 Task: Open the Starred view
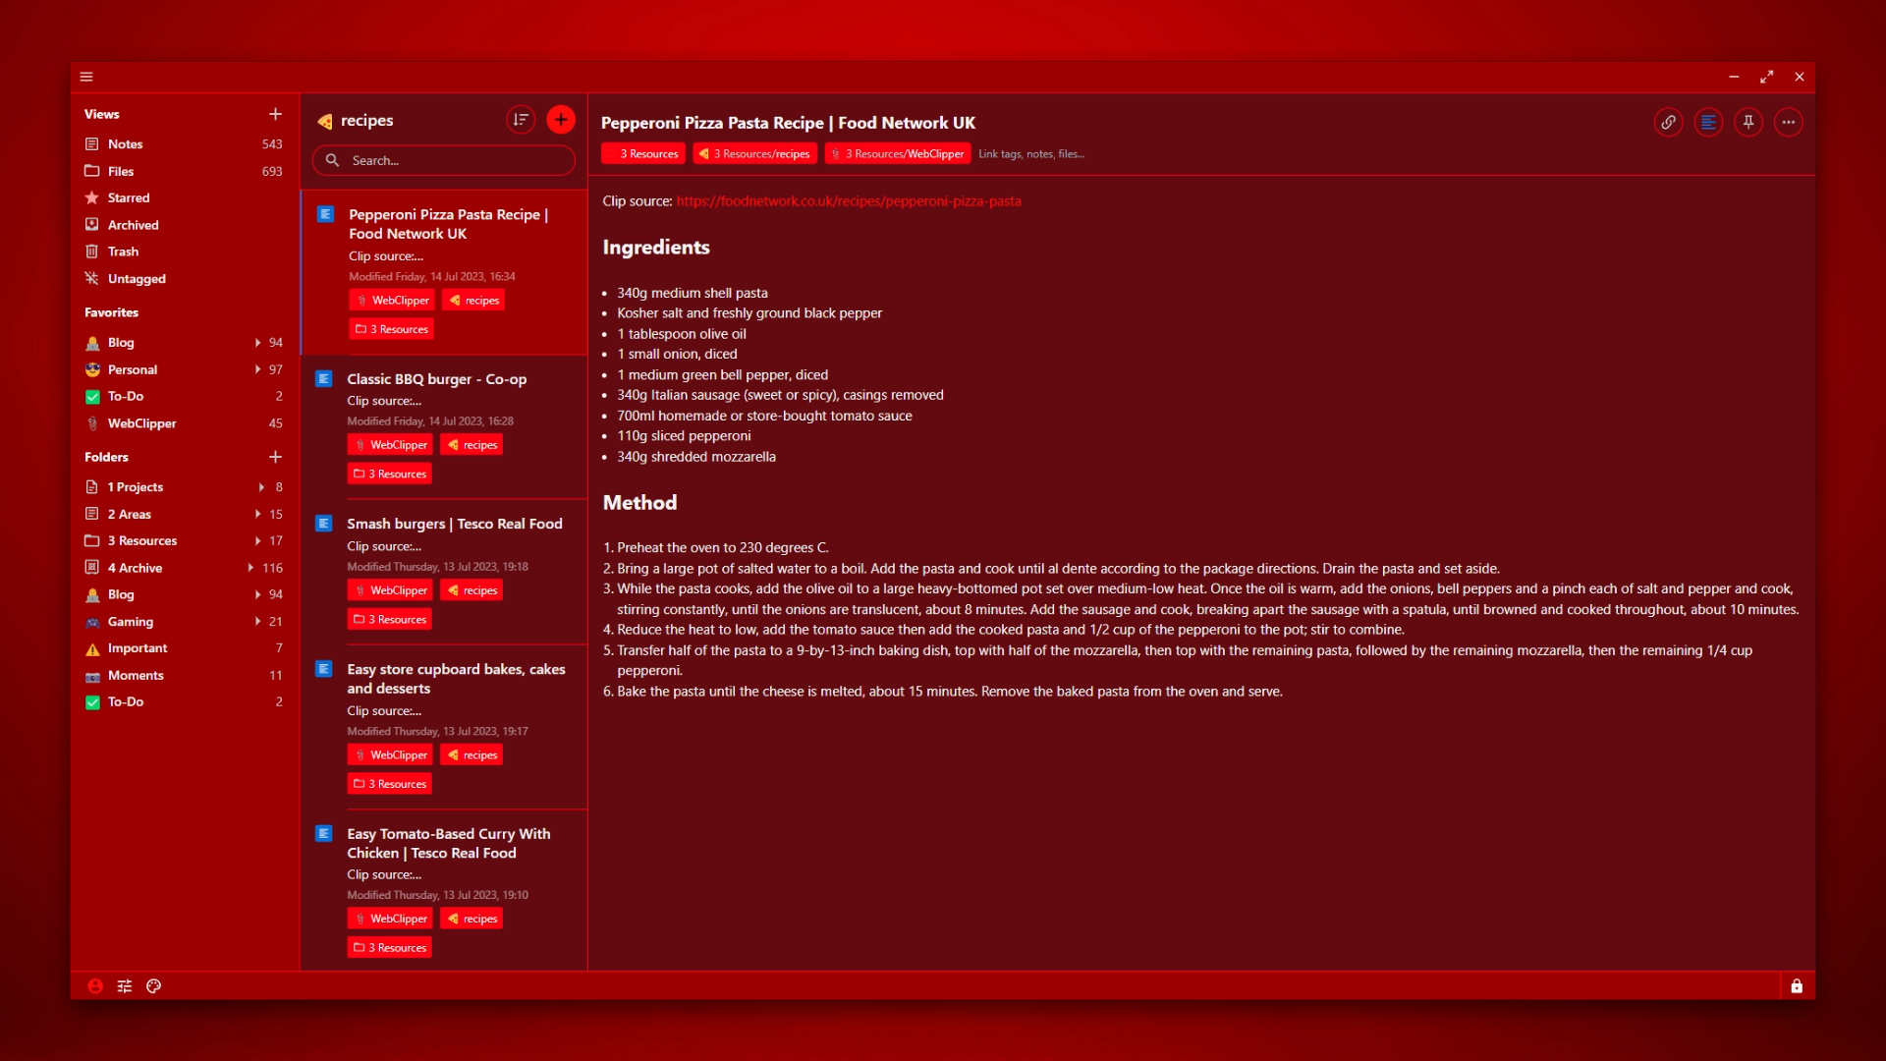click(129, 197)
